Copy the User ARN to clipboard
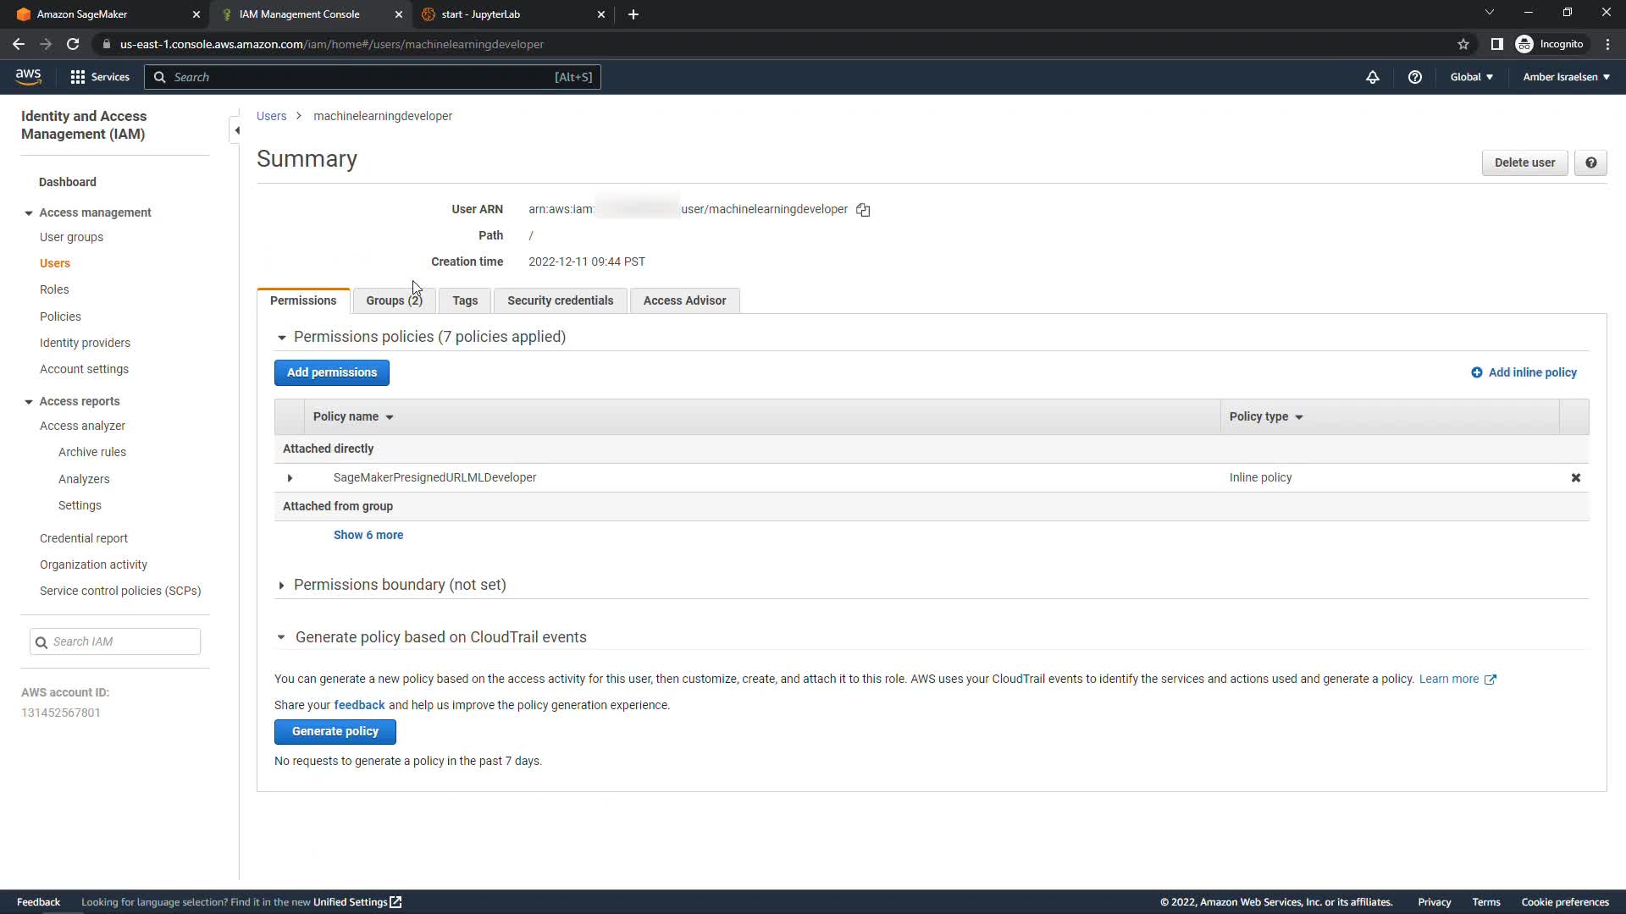The image size is (1626, 914). [x=863, y=210]
